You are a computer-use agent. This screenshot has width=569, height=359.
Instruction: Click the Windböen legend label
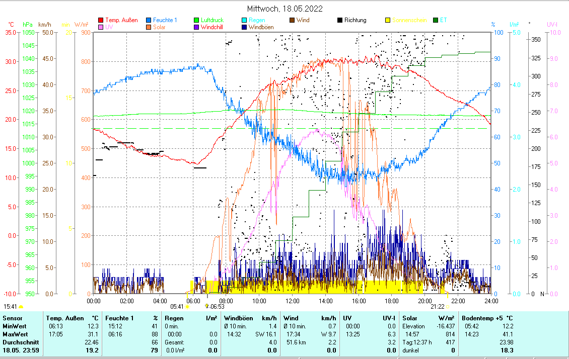[261, 27]
